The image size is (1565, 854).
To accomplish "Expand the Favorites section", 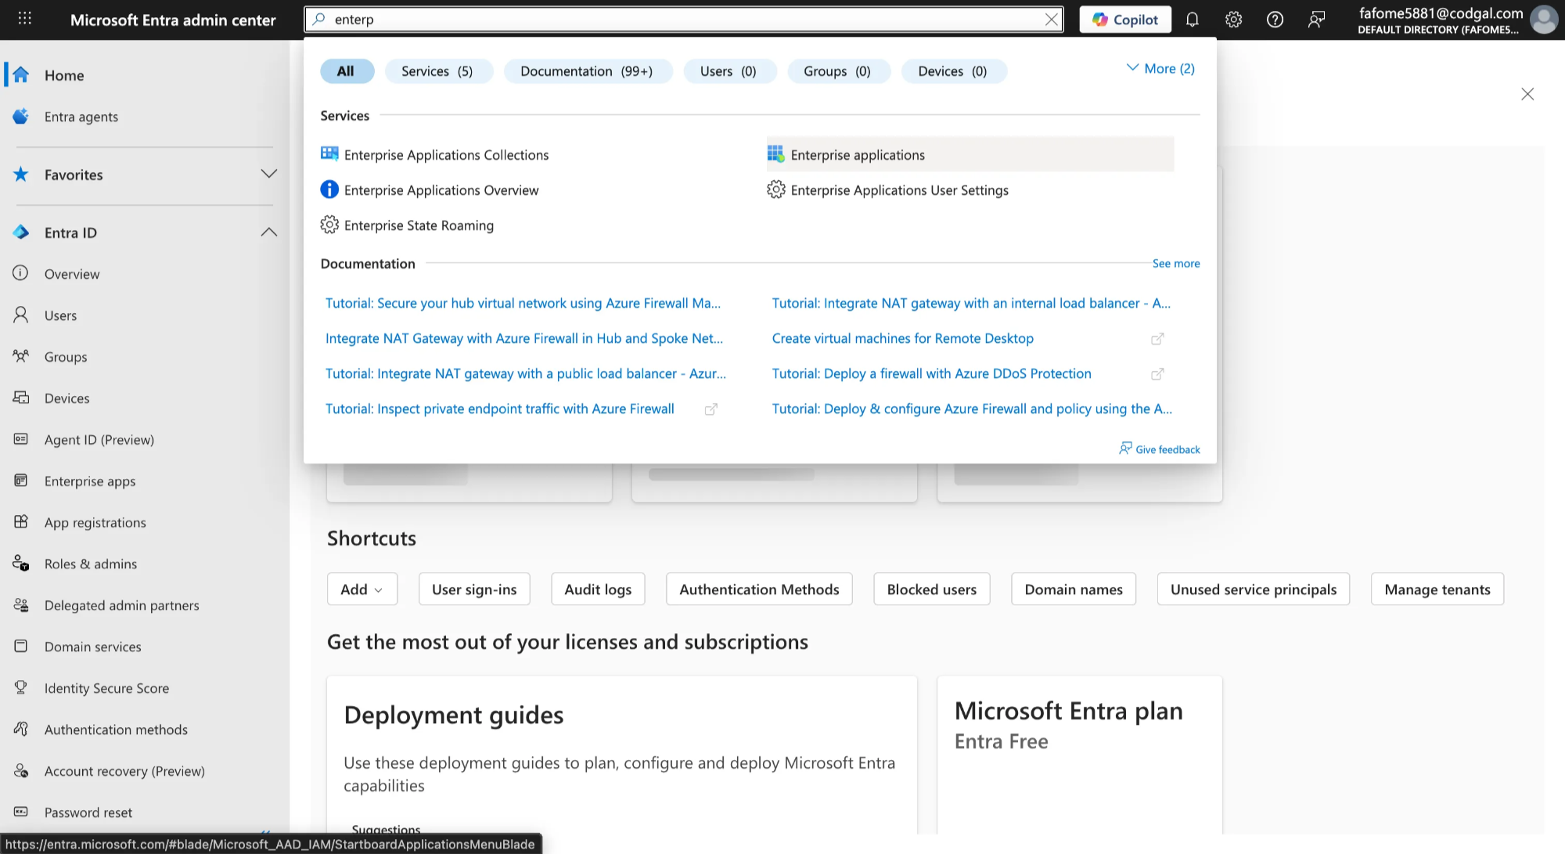I will coord(268,174).
